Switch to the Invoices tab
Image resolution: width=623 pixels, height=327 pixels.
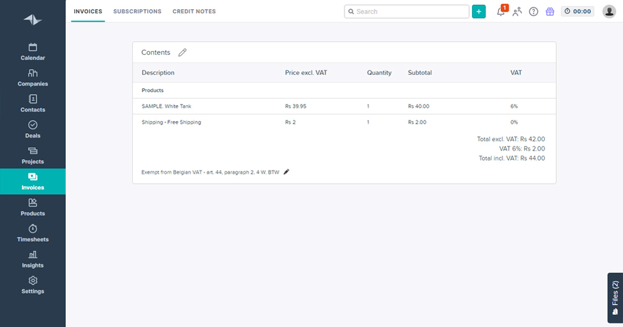pos(88,12)
